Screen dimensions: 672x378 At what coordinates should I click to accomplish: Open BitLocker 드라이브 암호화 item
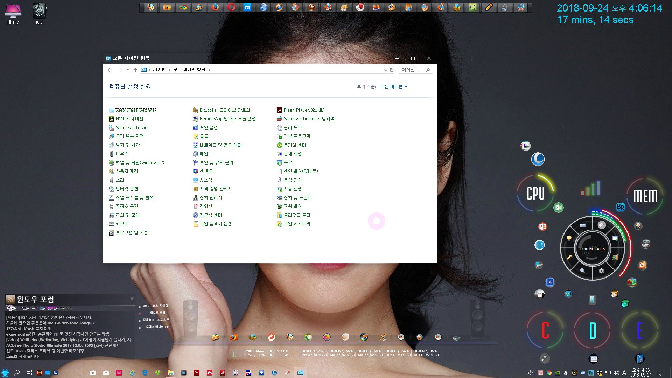point(222,110)
